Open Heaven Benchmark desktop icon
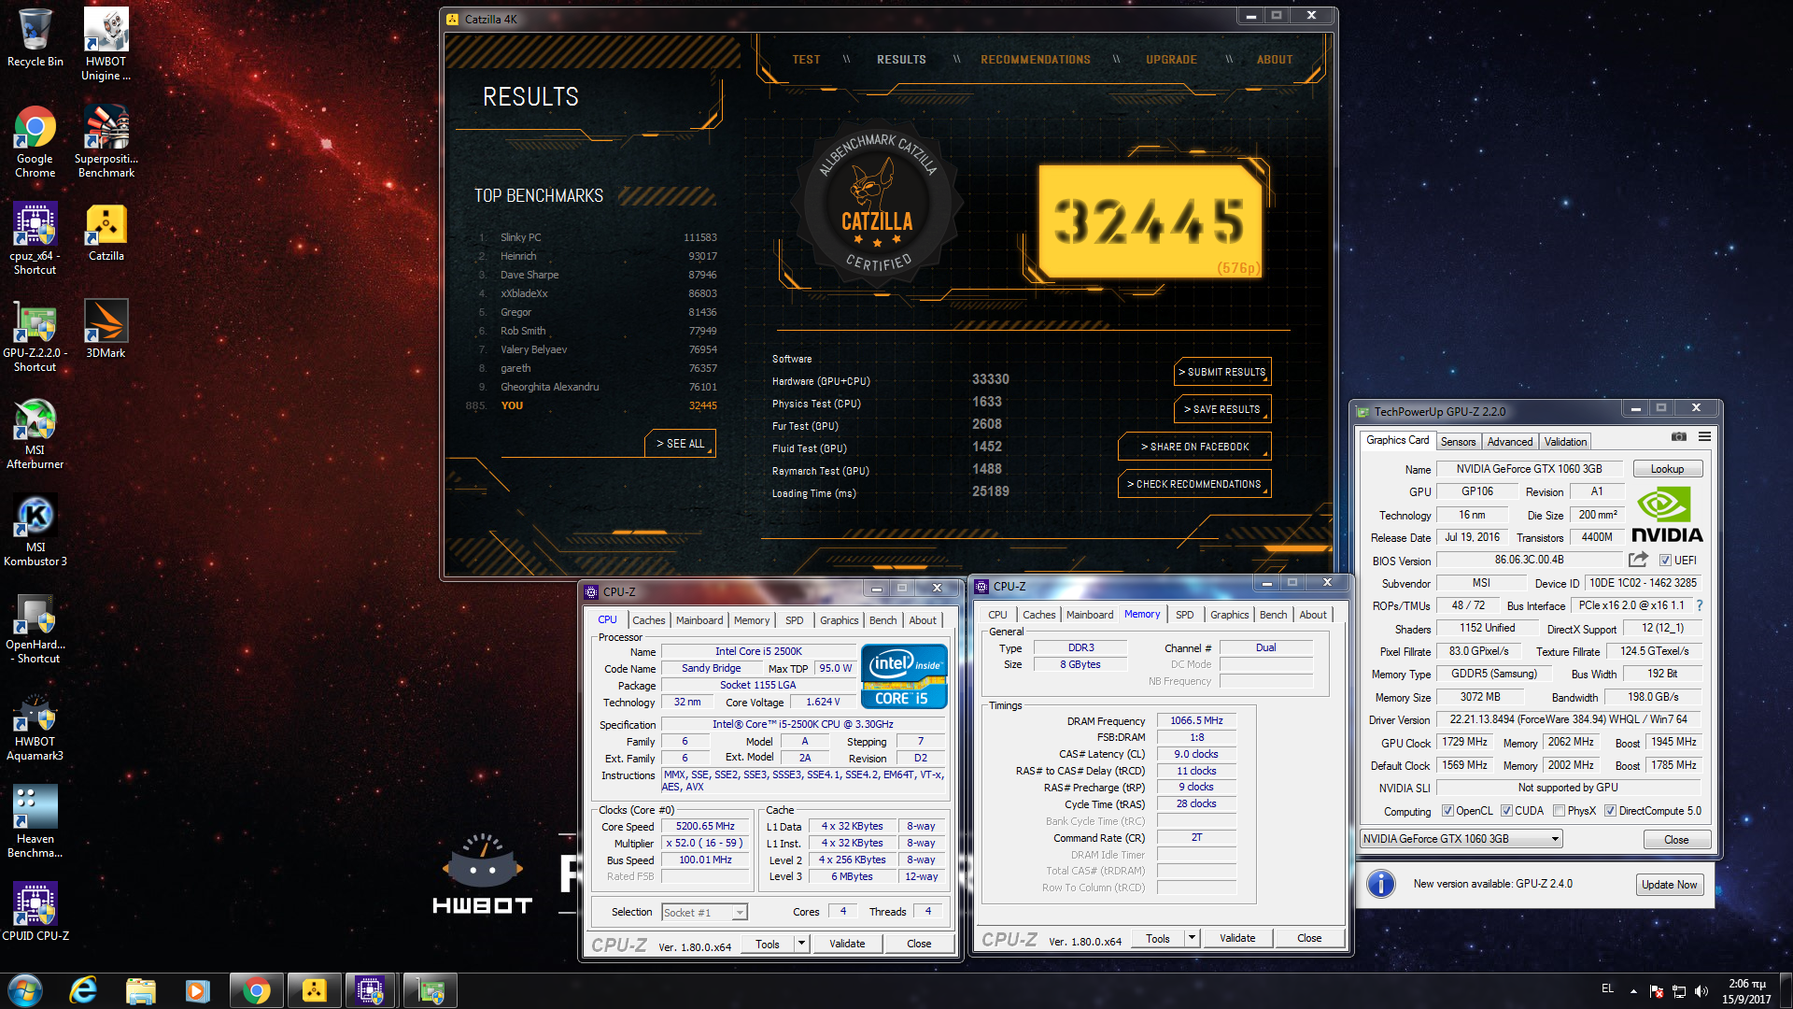 click(35, 821)
